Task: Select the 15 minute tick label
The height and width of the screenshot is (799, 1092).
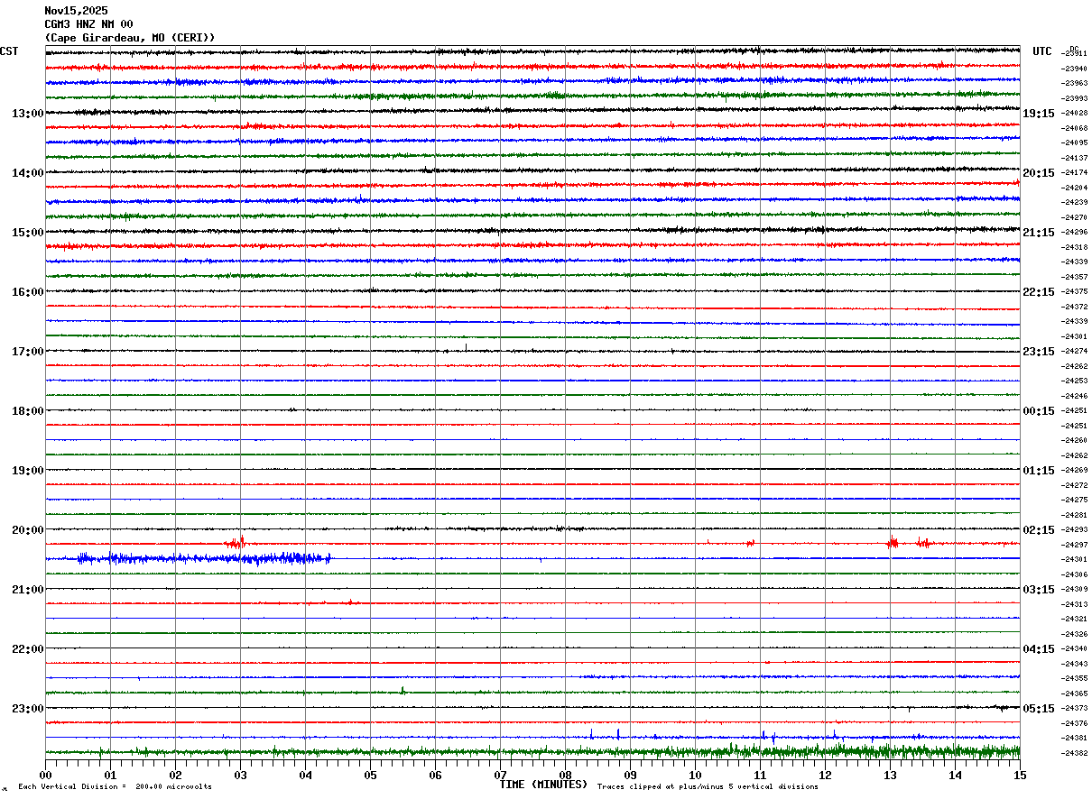Action: 1020,775
